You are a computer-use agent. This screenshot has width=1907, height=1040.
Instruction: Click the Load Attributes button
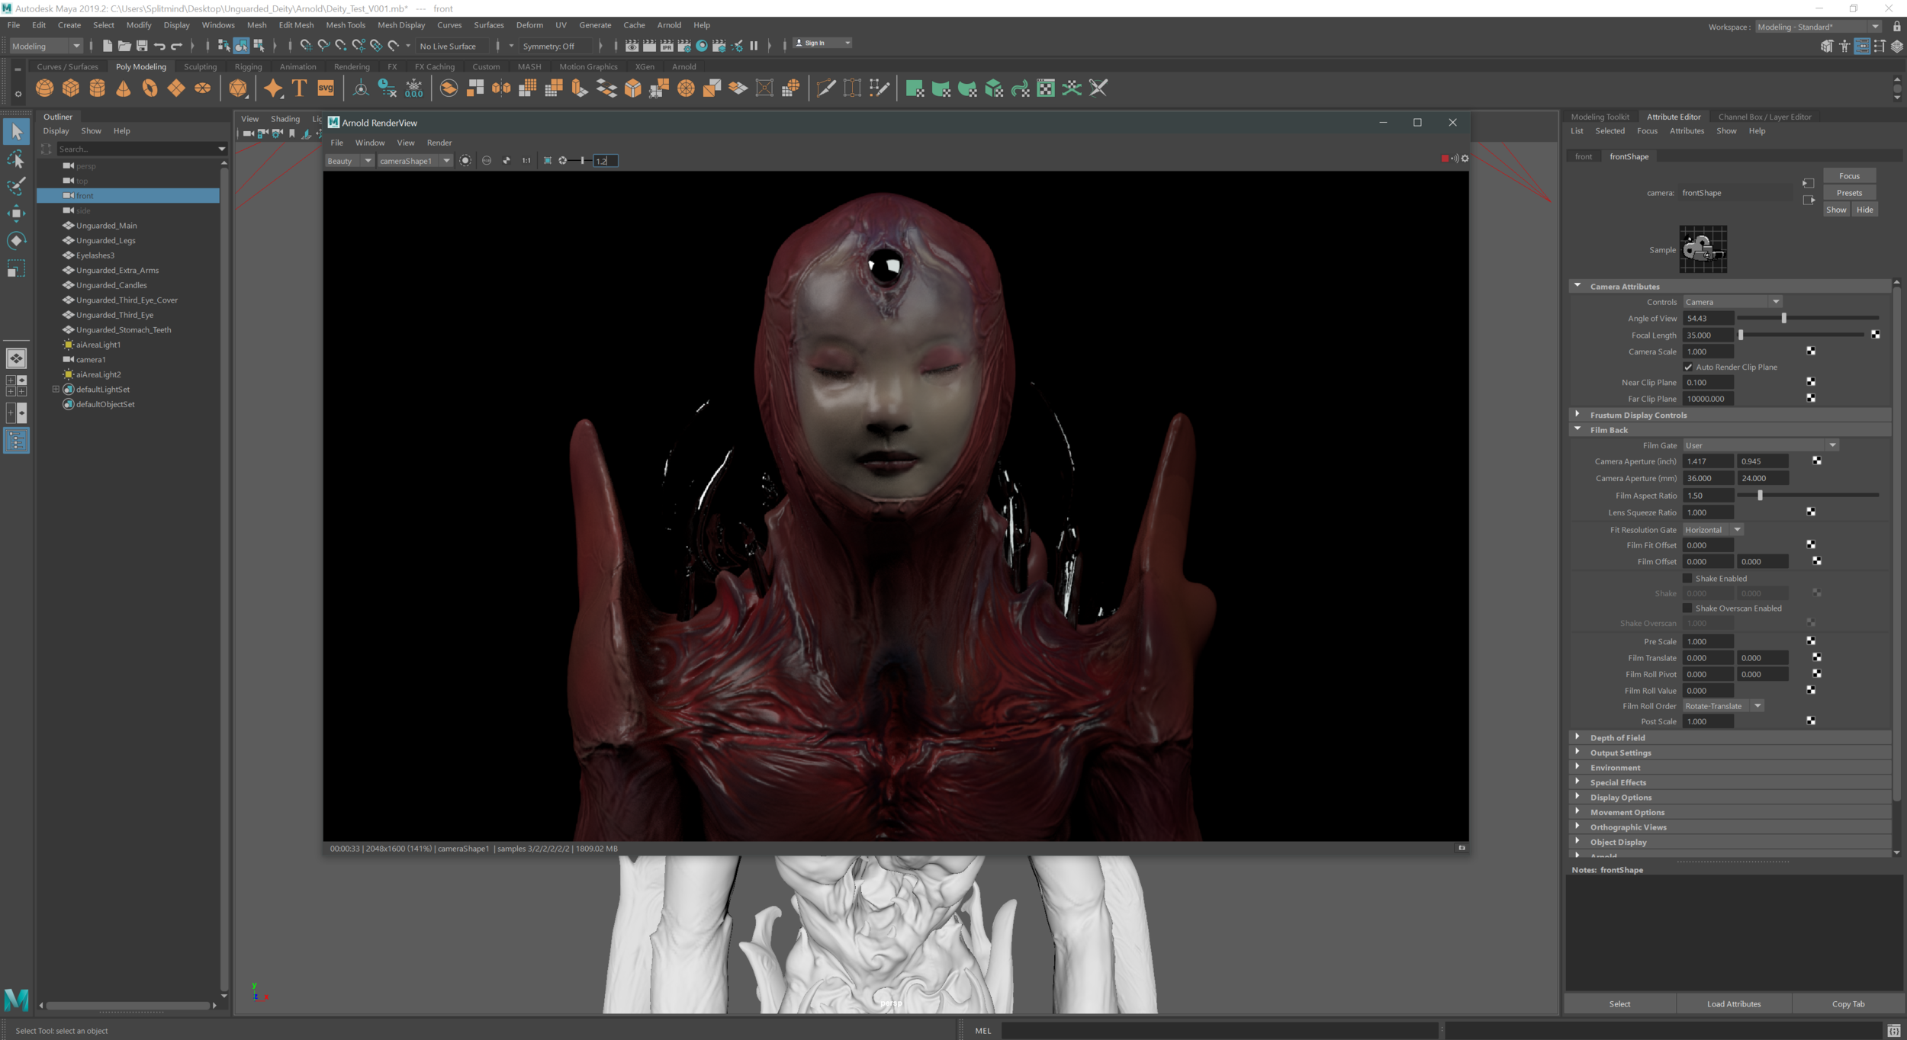[x=1735, y=1003]
